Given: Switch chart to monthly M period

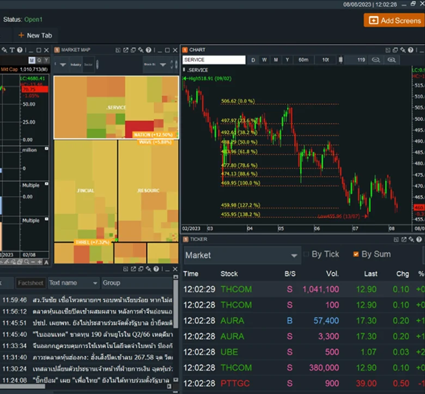Looking at the screenshot, I should pyautogui.click(x=276, y=60).
